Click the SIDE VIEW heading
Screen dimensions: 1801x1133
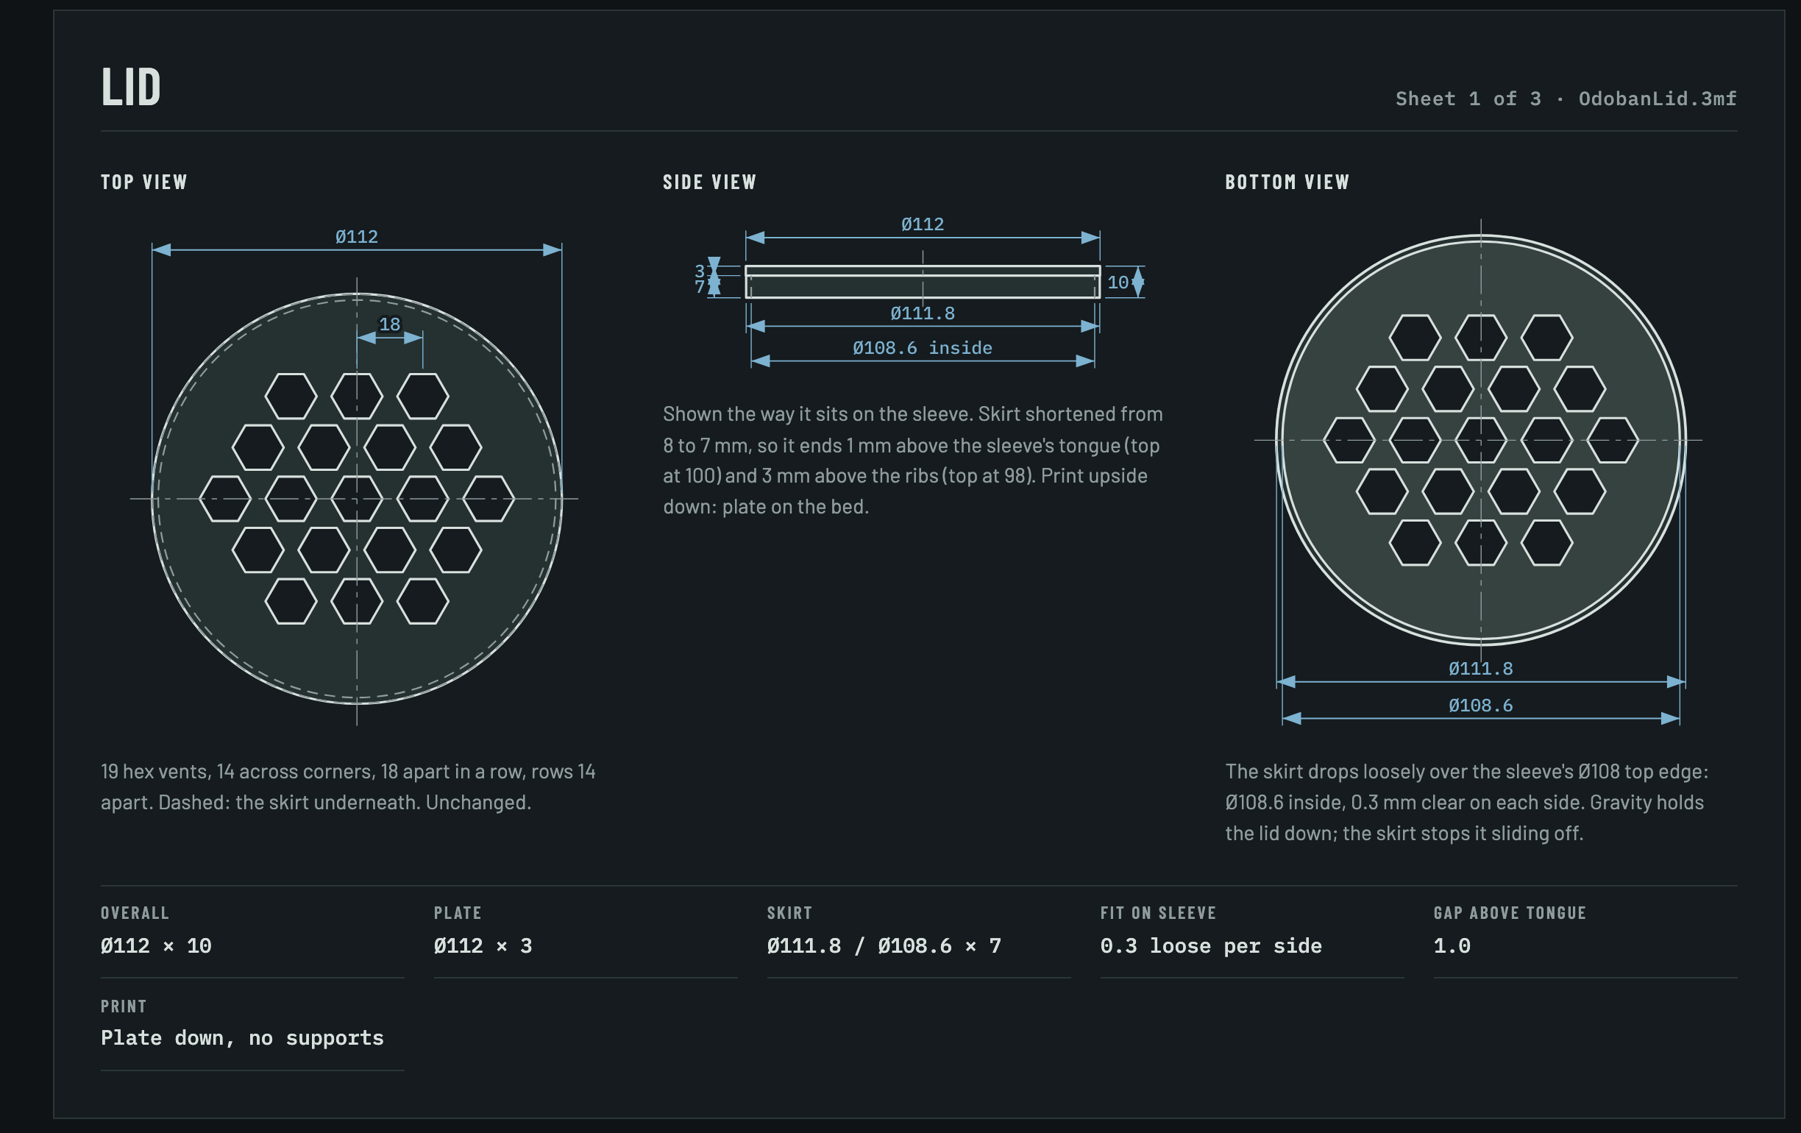coord(709,182)
